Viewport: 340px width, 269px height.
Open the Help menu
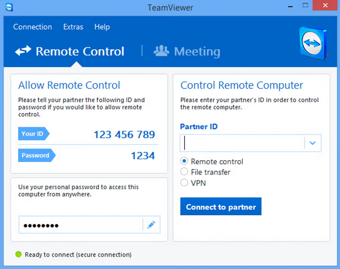[x=102, y=27]
